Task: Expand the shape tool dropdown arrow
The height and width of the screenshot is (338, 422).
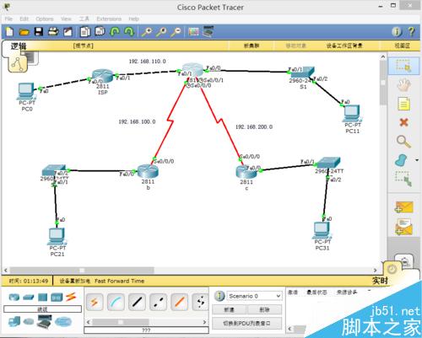Action: 417,160
